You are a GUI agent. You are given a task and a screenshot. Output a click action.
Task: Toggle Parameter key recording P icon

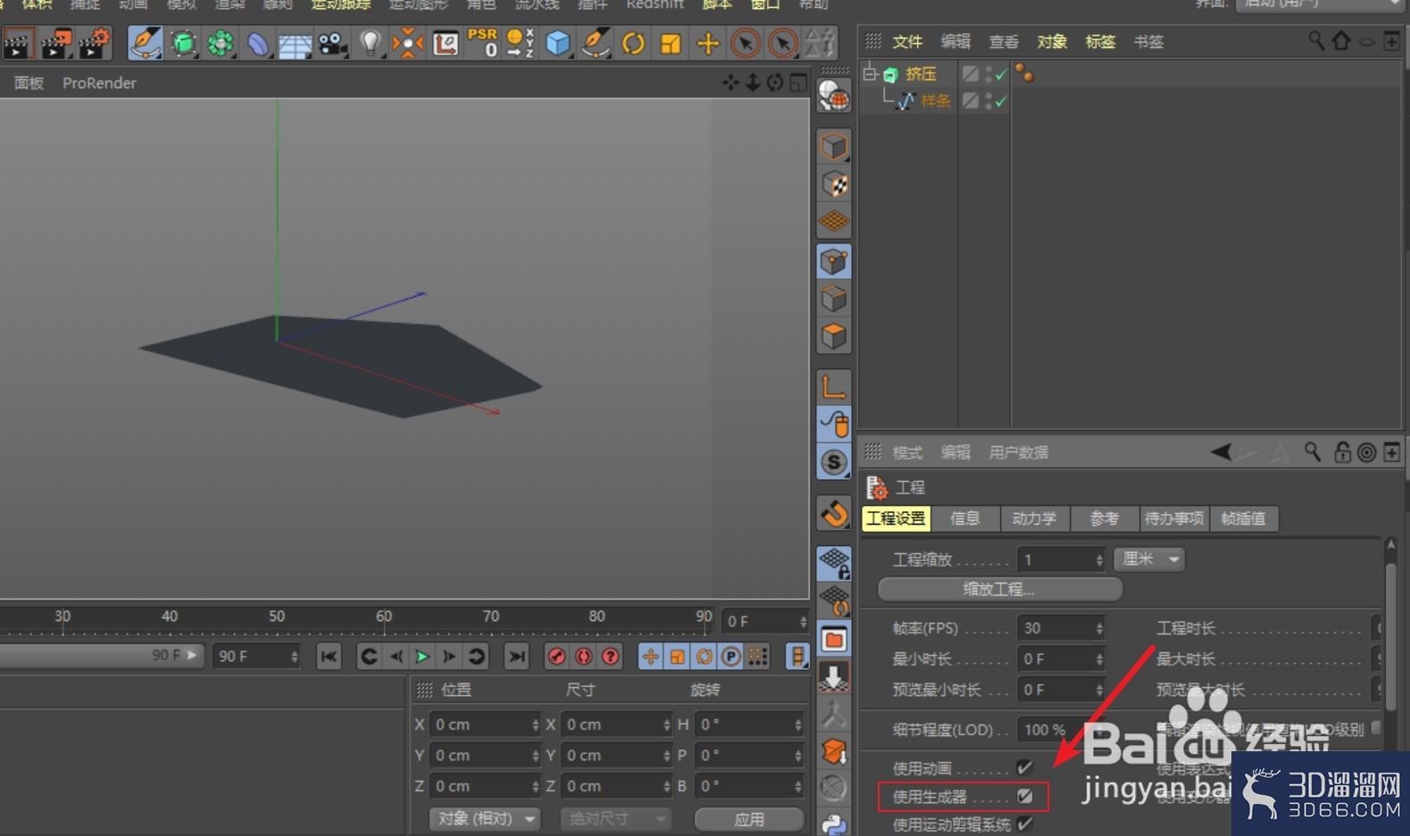[x=731, y=657]
